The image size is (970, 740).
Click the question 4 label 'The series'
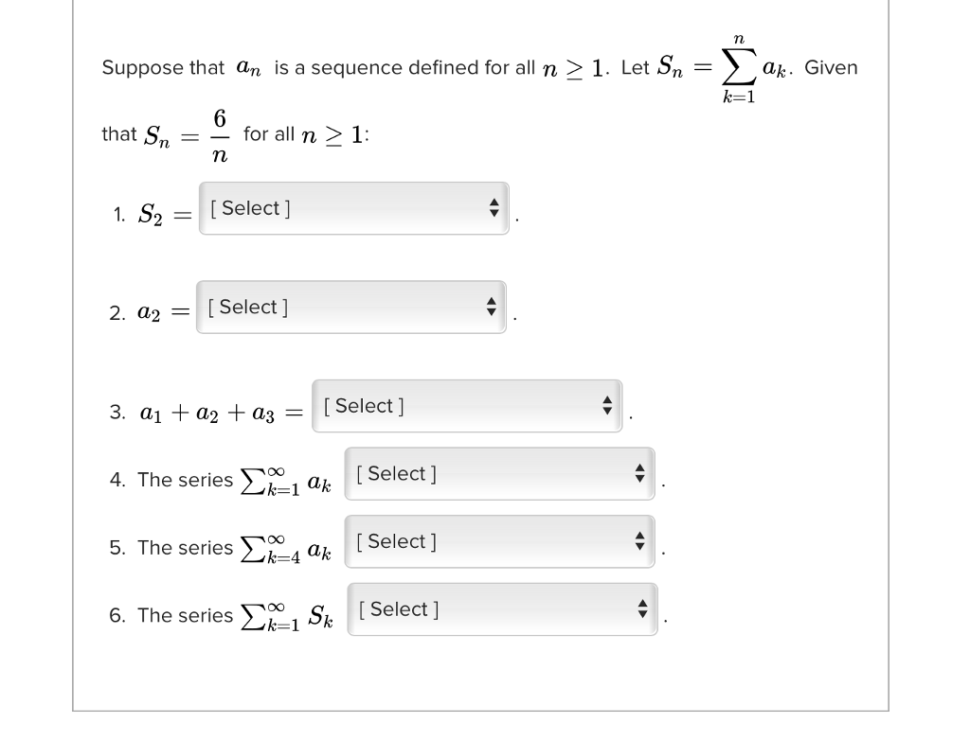185,480
